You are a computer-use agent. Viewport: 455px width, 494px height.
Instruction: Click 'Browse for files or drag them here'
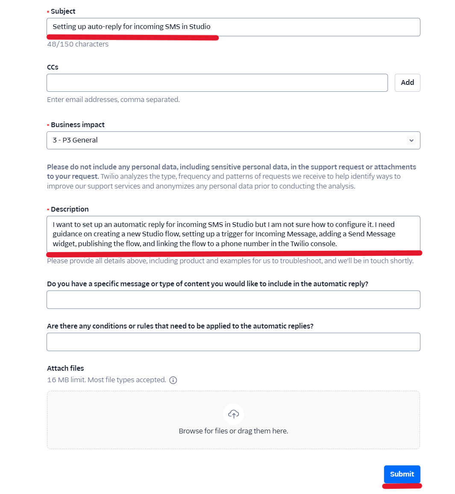(233, 431)
